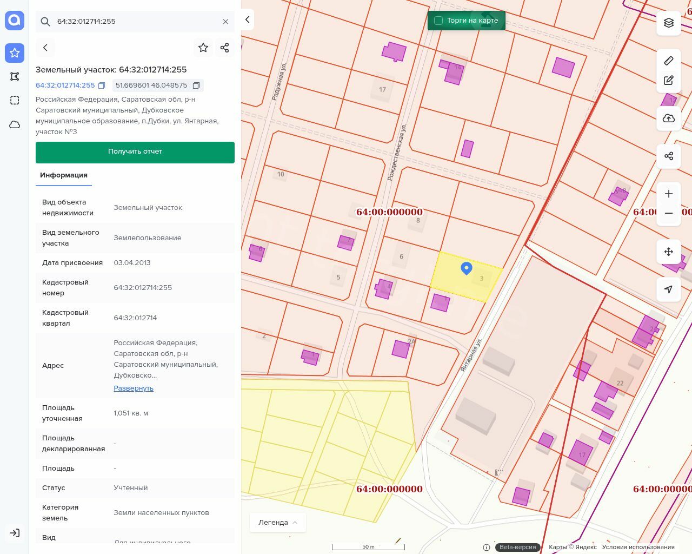692x554 pixels.
Task: Add parcel to favorites with star
Action: [x=203, y=48]
